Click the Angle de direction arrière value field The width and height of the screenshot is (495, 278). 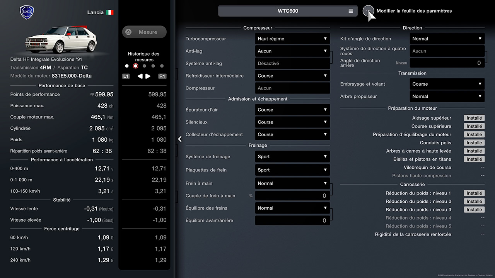pyautogui.click(x=447, y=63)
